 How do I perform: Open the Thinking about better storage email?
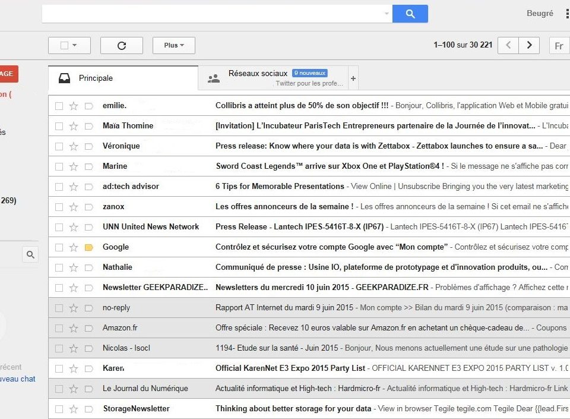(x=308, y=409)
